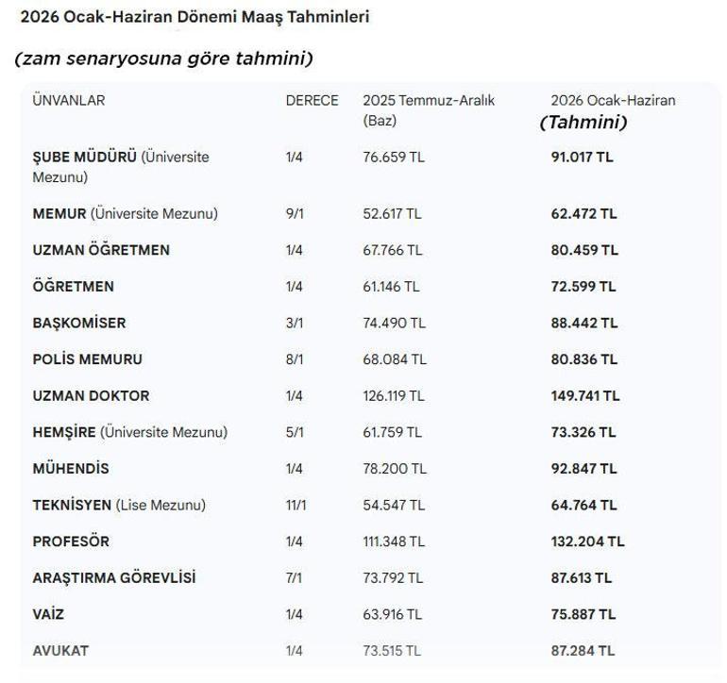The width and height of the screenshot is (727, 683).
Task: Select MÜHENDİS base salary 78.200 TL
Action: tap(394, 468)
